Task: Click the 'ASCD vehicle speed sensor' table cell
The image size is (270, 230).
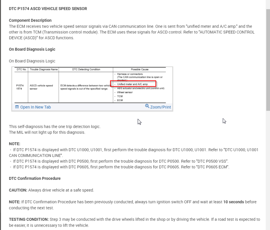Action: pos(41,87)
